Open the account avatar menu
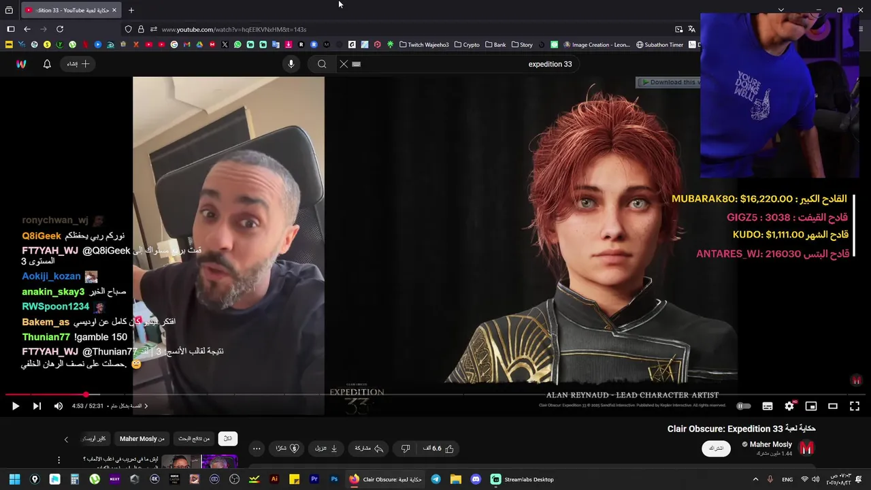This screenshot has width=871, height=490. click(21, 64)
